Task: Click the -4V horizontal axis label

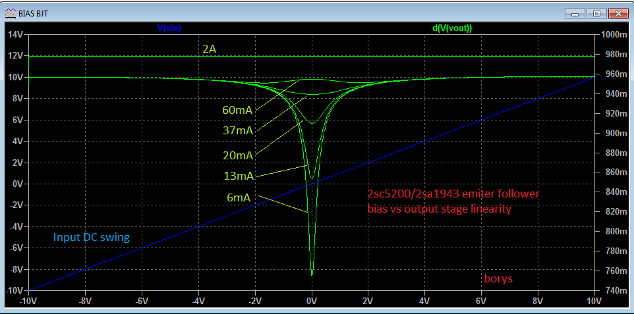Action: point(198,301)
